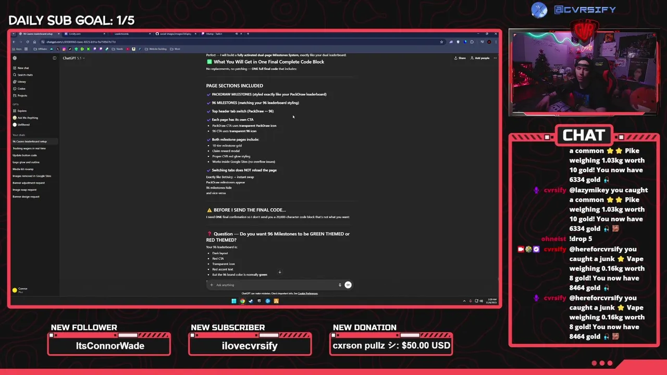Click the plus attach button in composer
667x375 pixels.
coord(211,285)
